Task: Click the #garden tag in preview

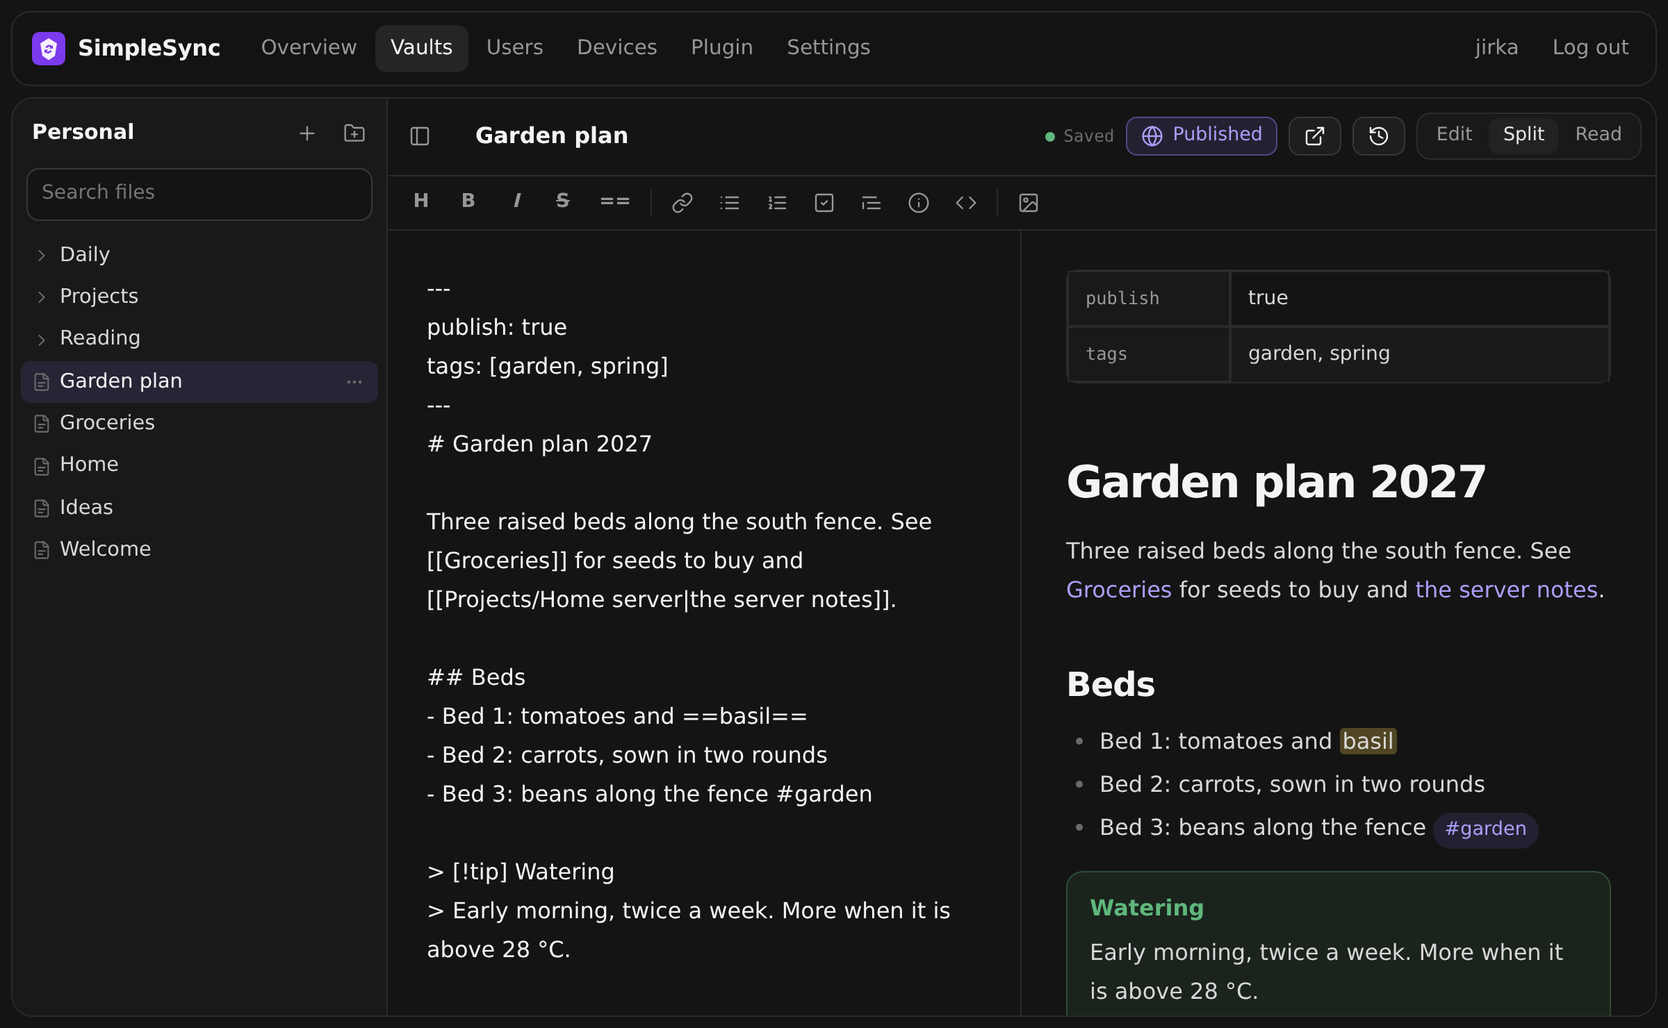Action: point(1486,829)
